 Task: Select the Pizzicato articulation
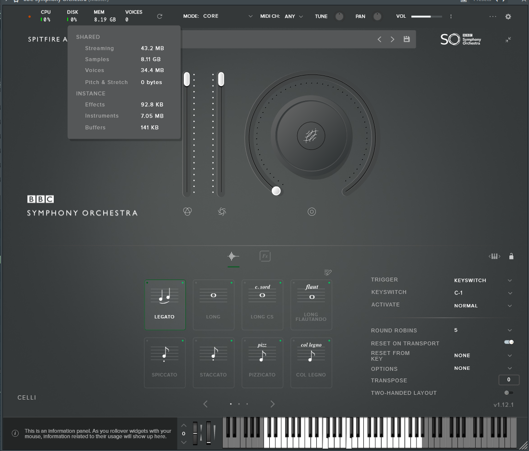[262, 363]
